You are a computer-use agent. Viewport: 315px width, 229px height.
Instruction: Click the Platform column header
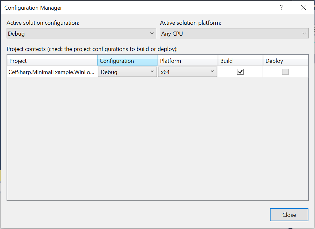point(187,60)
